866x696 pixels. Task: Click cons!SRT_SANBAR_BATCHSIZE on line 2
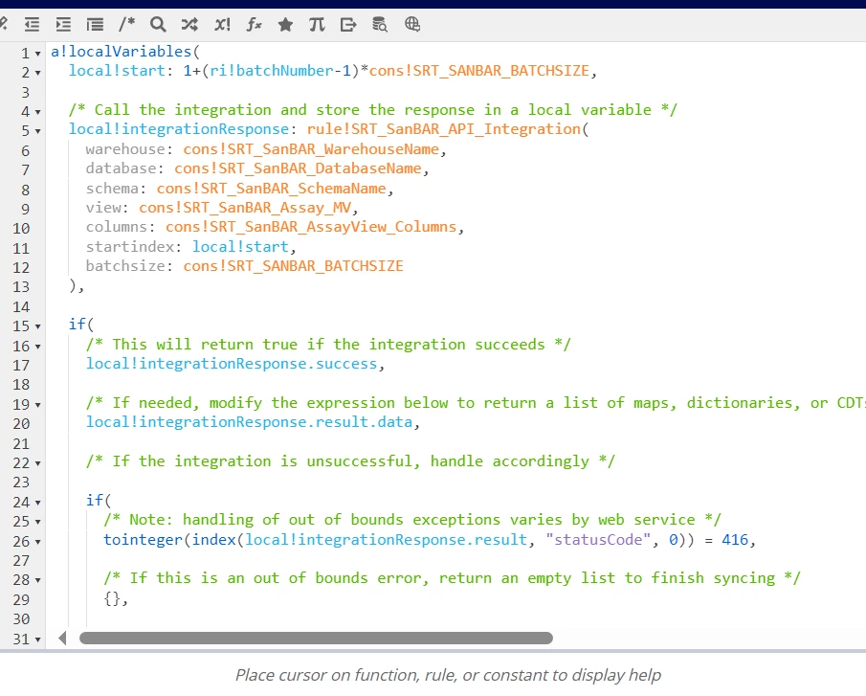[x=478, y=71]
